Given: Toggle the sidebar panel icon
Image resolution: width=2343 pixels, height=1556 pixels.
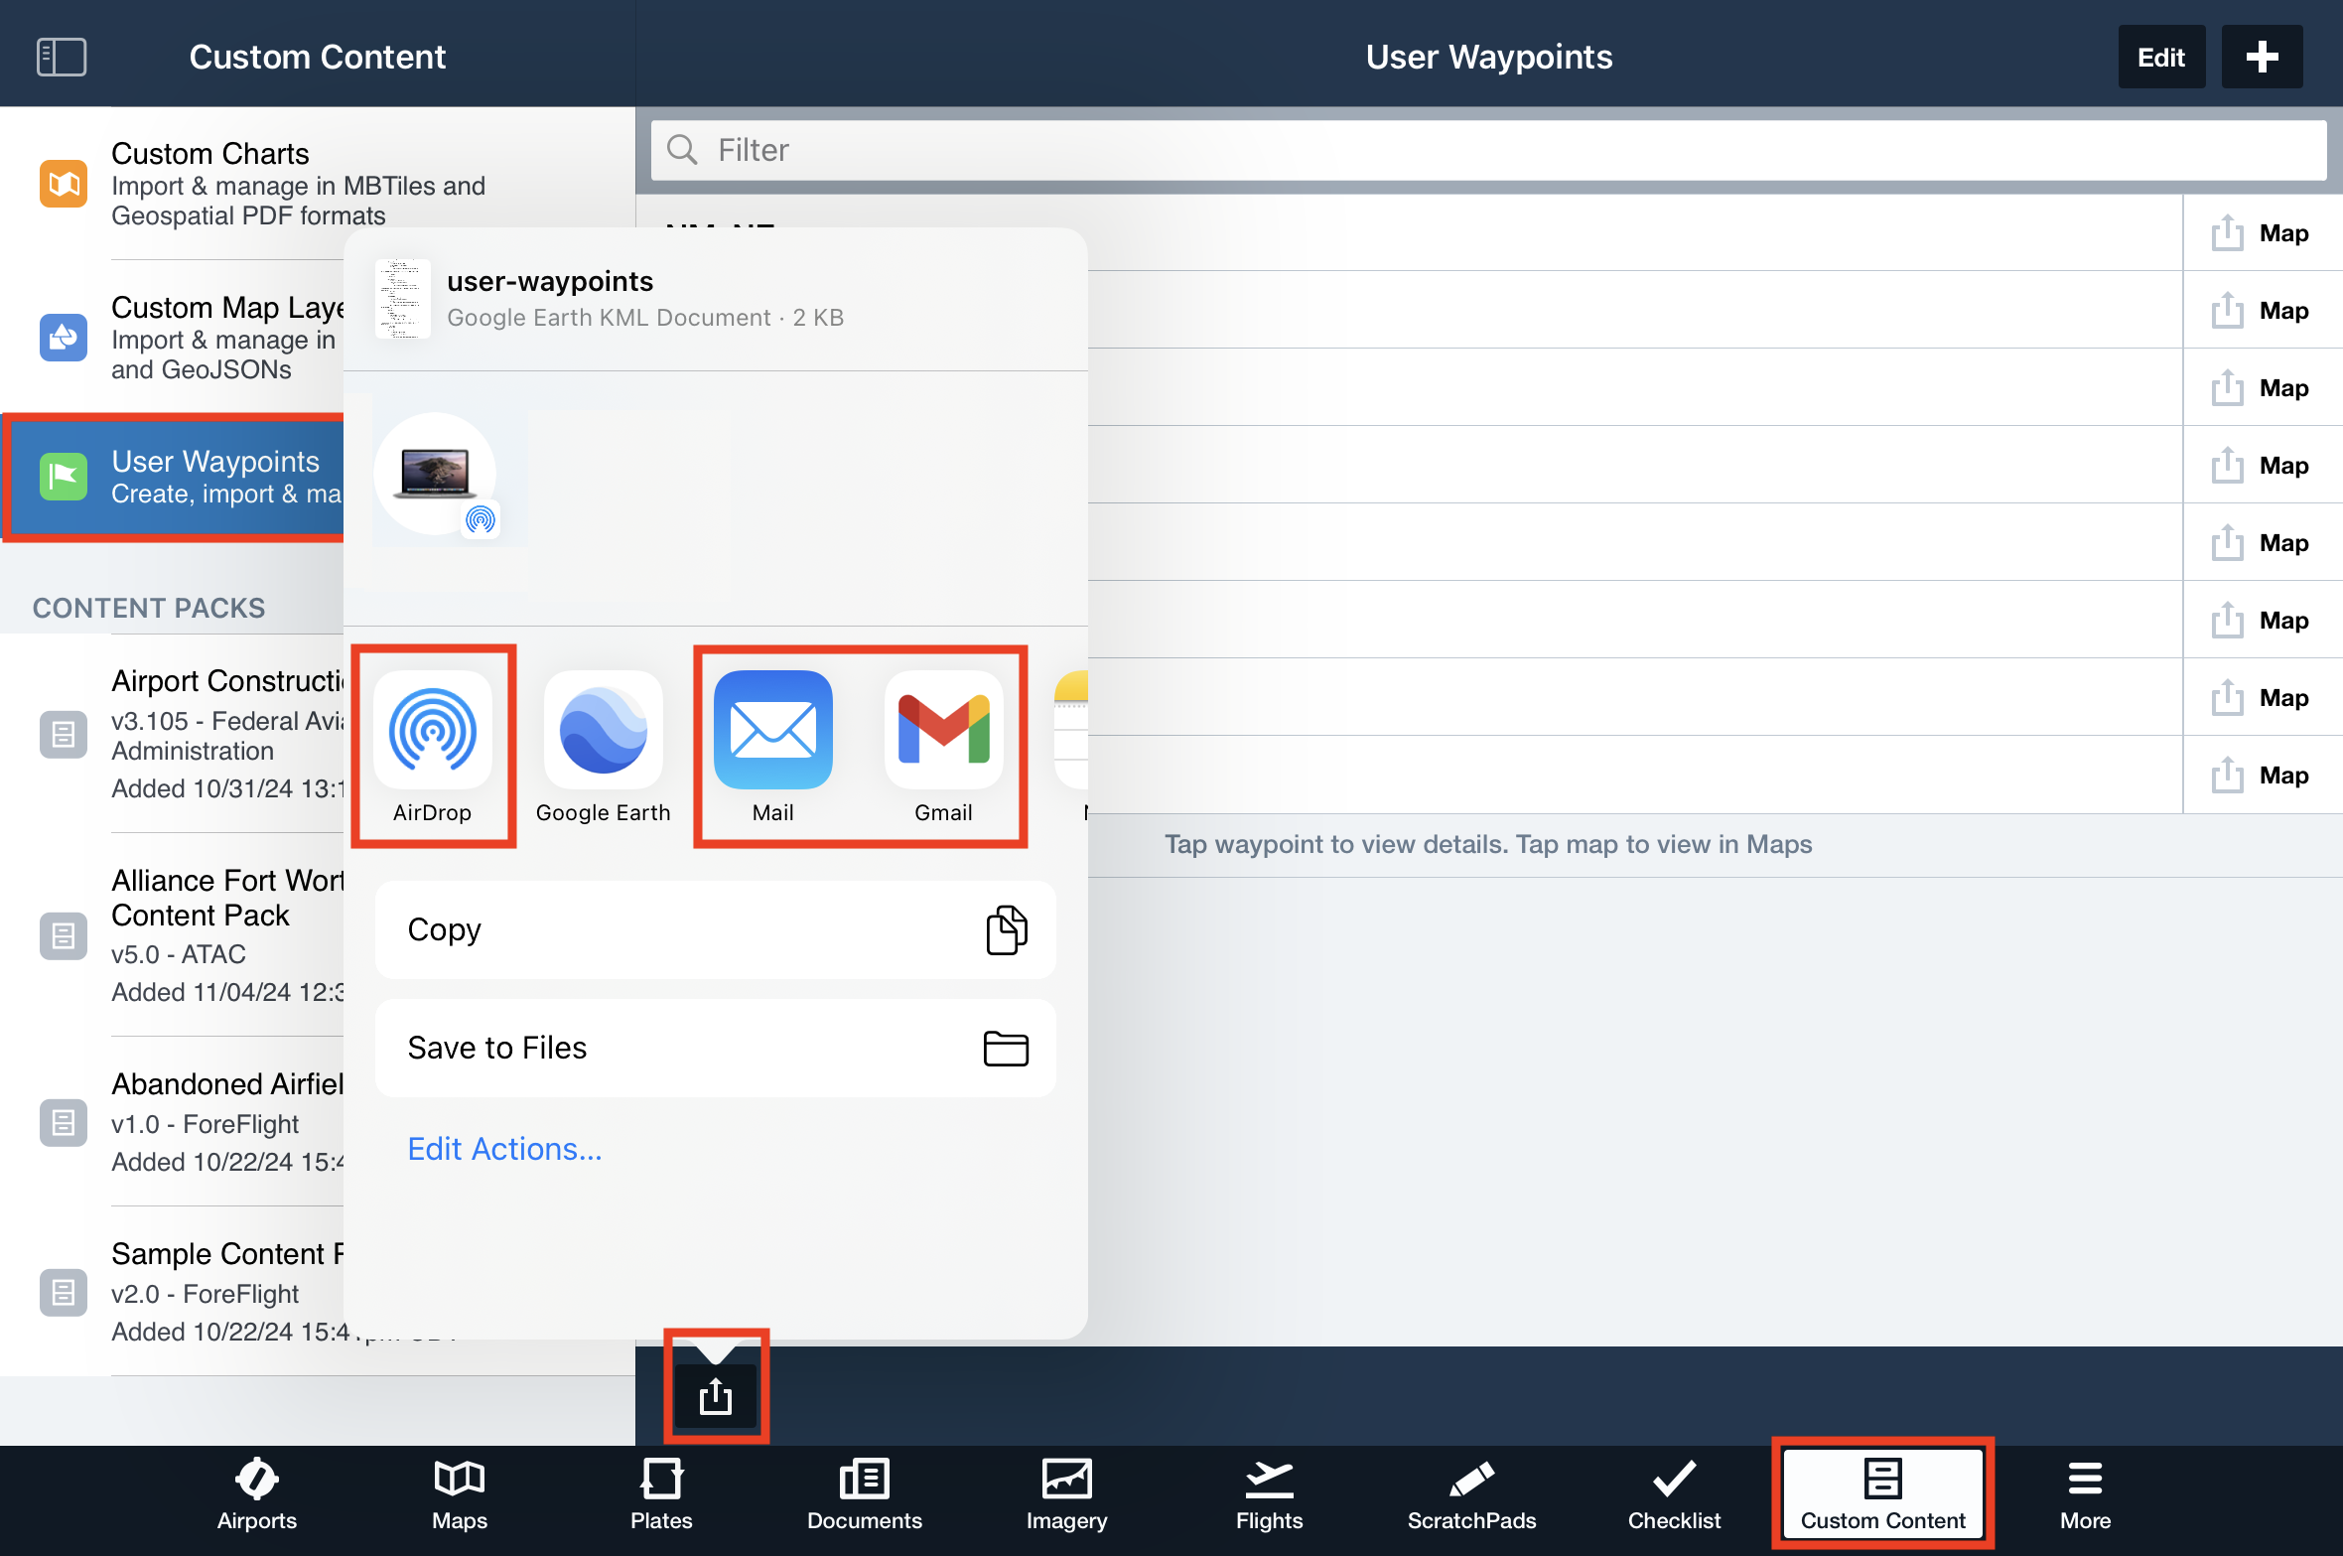Looking at the screenshot, I should (62, 57).
